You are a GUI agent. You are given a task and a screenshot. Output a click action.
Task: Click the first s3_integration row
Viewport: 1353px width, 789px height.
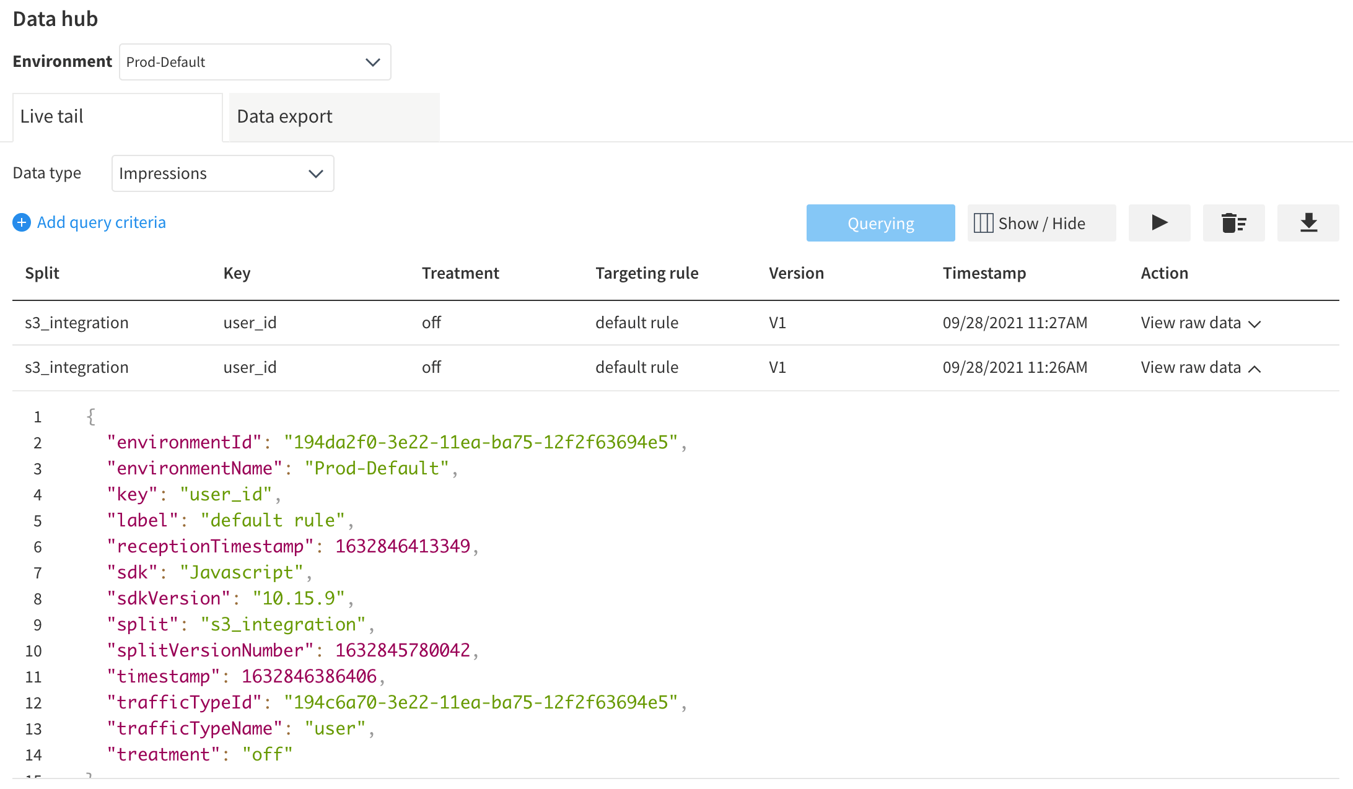pos(77,323)
